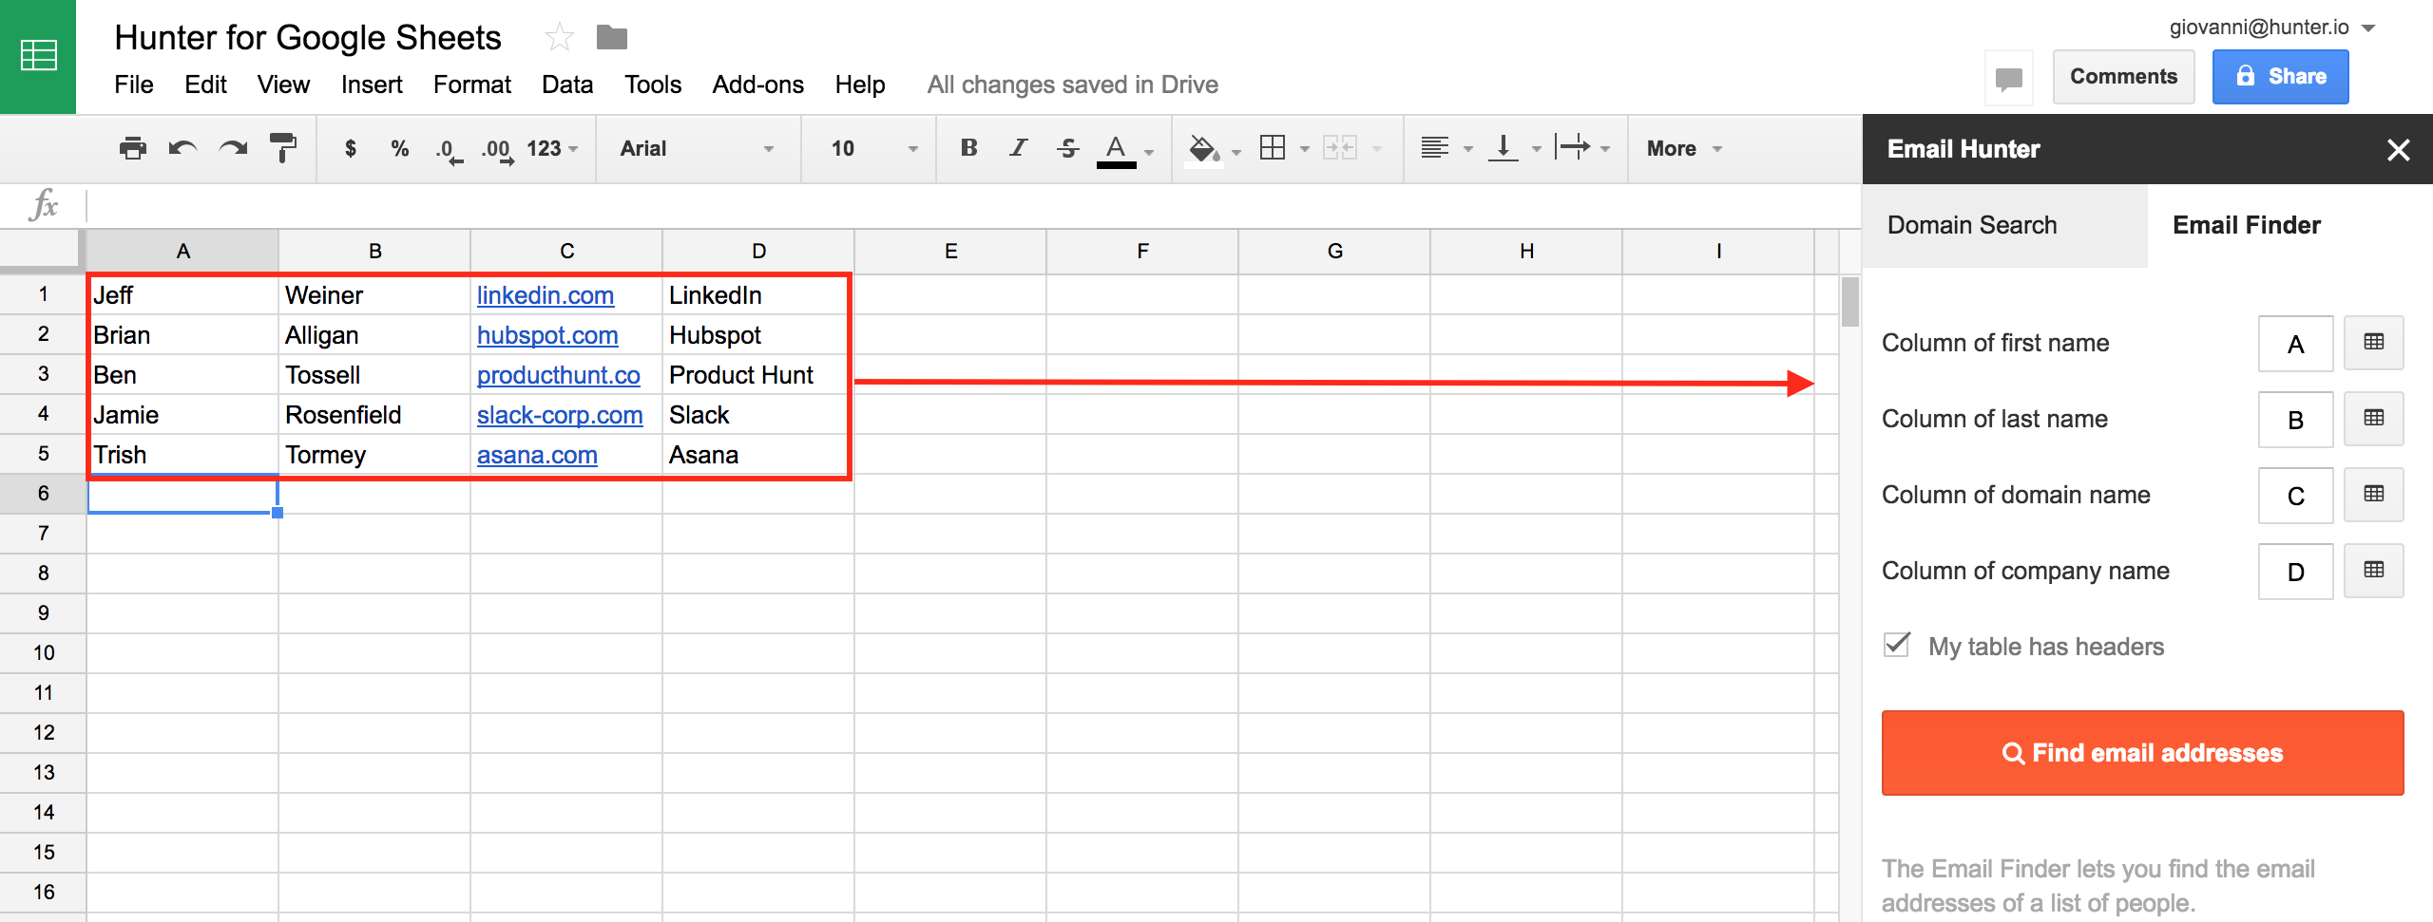The width and height of the screenshot is (2433, 922).
Task: Open the View menu
Action: click(x=283, y=85)
